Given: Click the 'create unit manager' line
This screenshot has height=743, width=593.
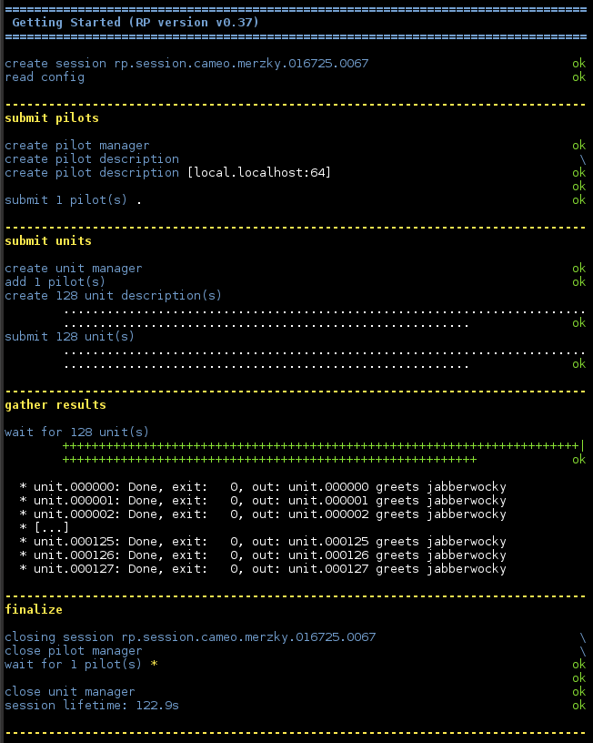Looking at the screenshot, I should click(74, 269).
